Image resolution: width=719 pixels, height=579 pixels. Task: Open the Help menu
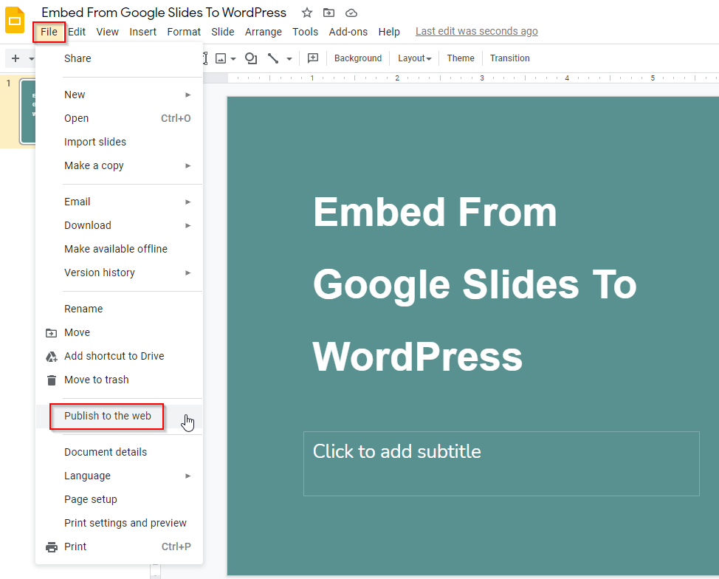389,32
